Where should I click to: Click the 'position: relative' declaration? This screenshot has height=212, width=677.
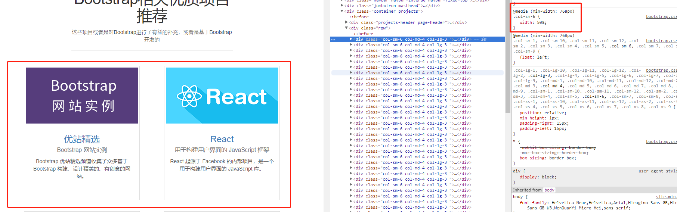pos(543,113)
